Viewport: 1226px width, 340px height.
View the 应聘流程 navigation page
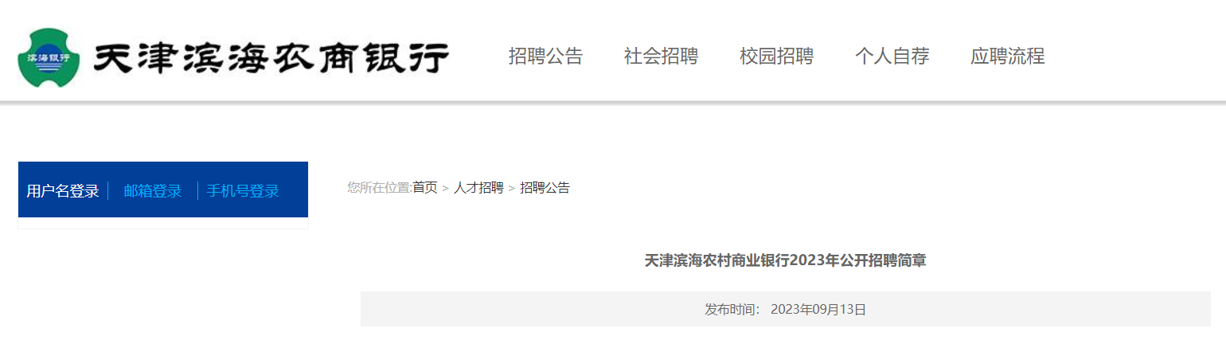click(1007, 57)
